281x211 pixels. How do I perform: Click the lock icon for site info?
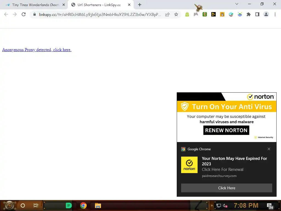pyautogui.click(x=35, y=14)
